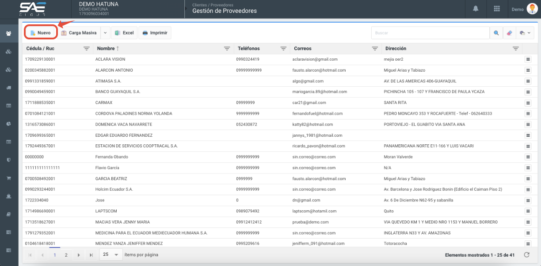Clear filters with the eraser icon
This screenshot has height=266, width=541.
pyautogui.click(x=509, y=33)
